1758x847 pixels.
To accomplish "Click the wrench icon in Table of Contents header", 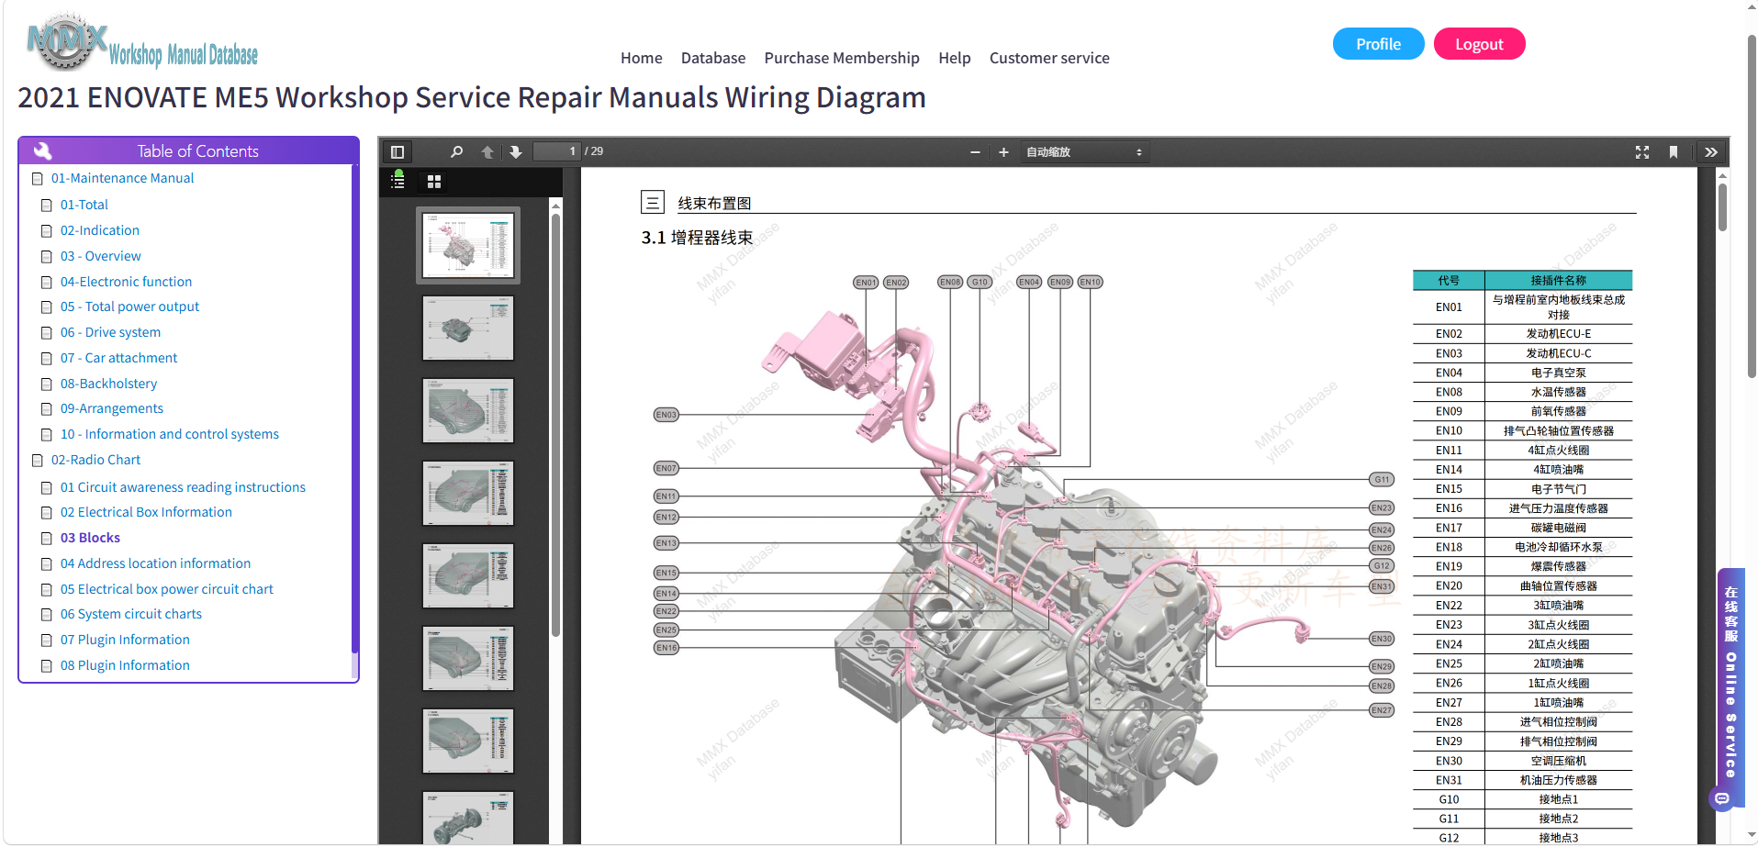I will click(42, 150).
